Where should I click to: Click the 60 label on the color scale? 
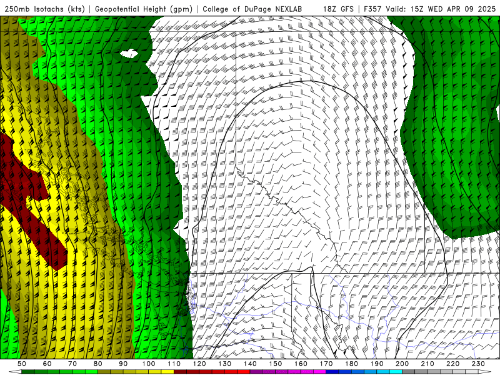tap(47, 364)
